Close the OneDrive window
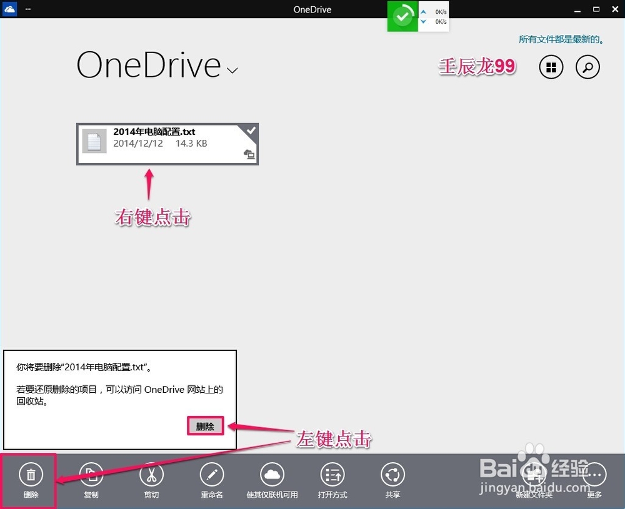Screen dimensions: 625x509 pyautogui.click(x=615, y=9)
